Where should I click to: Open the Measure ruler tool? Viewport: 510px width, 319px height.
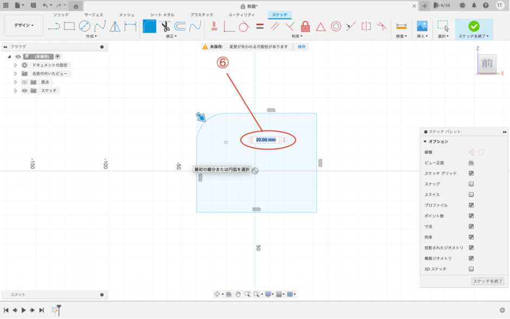[401, 26]
